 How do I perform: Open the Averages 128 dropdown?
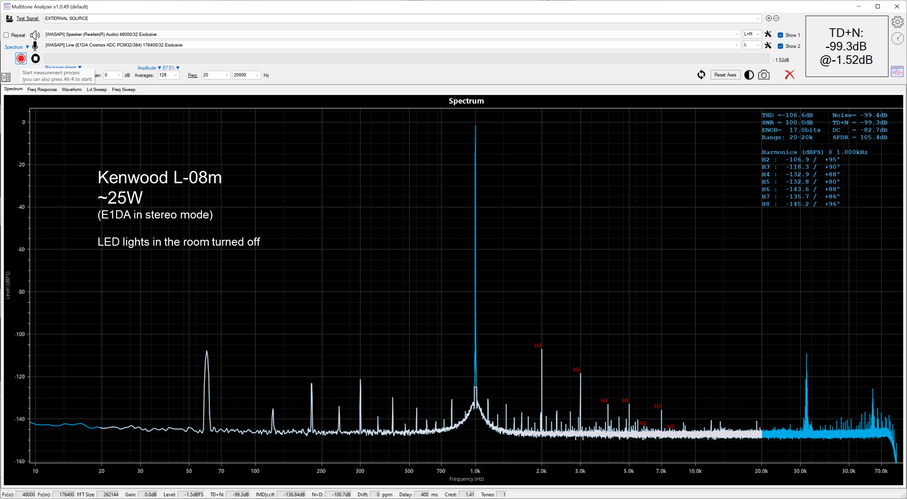point(168,75)
